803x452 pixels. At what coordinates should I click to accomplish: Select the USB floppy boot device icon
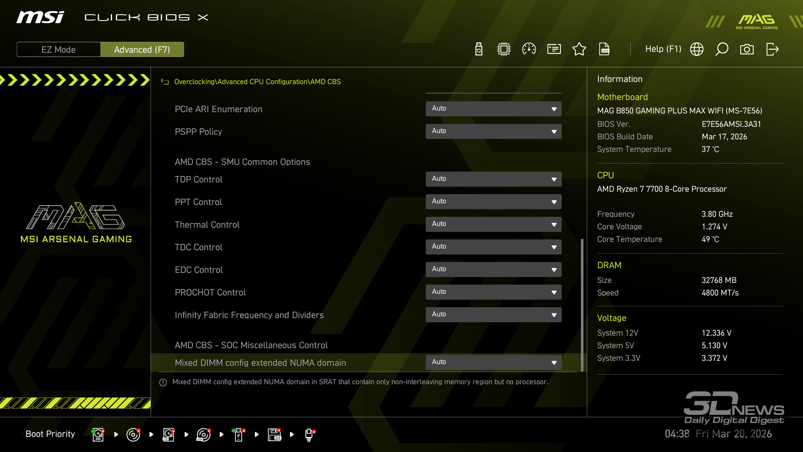[x=274, y=434]
